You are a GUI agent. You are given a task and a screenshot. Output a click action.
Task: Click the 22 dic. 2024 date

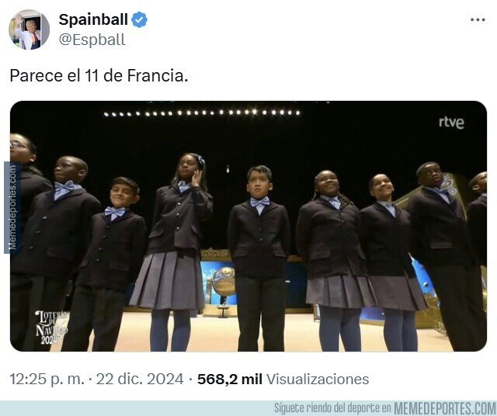click(140, 380)
